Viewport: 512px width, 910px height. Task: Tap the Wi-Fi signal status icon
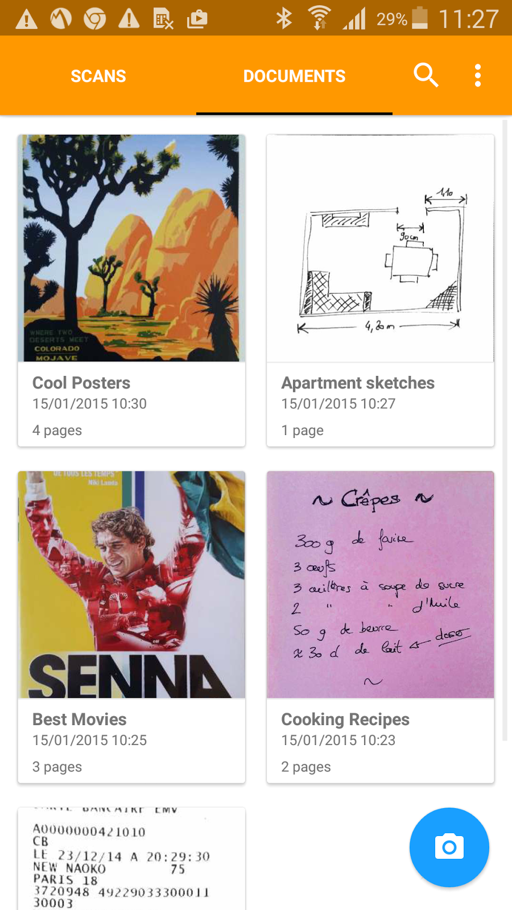coord(320,18)
